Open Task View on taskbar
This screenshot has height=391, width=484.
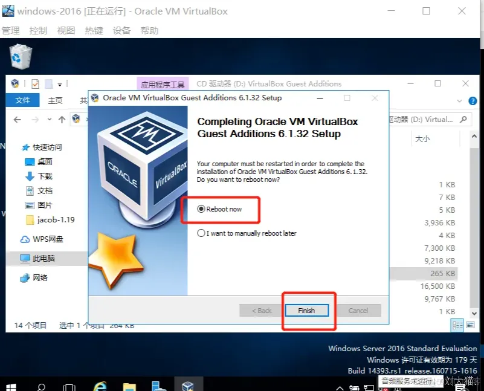point(69,387)
